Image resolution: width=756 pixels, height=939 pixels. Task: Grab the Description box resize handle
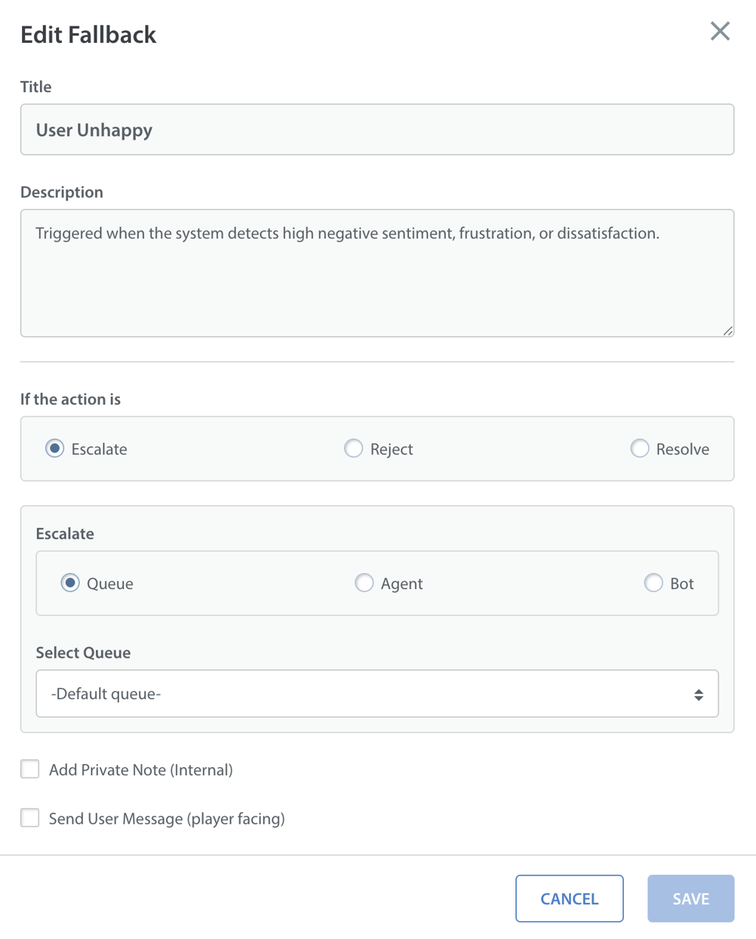coord(728,331)
